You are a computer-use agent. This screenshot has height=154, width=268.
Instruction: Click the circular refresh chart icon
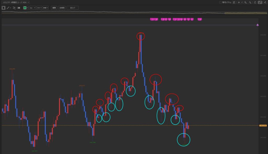tap(255, 2)
